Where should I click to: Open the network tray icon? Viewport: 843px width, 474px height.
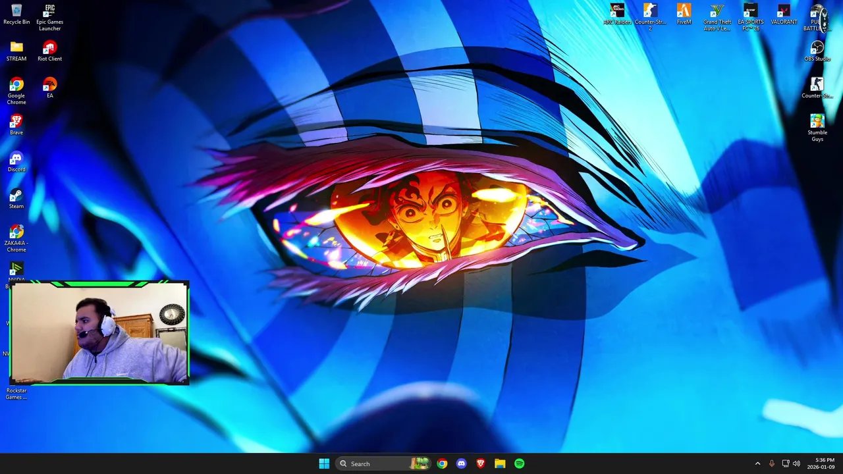coord(786,463)
